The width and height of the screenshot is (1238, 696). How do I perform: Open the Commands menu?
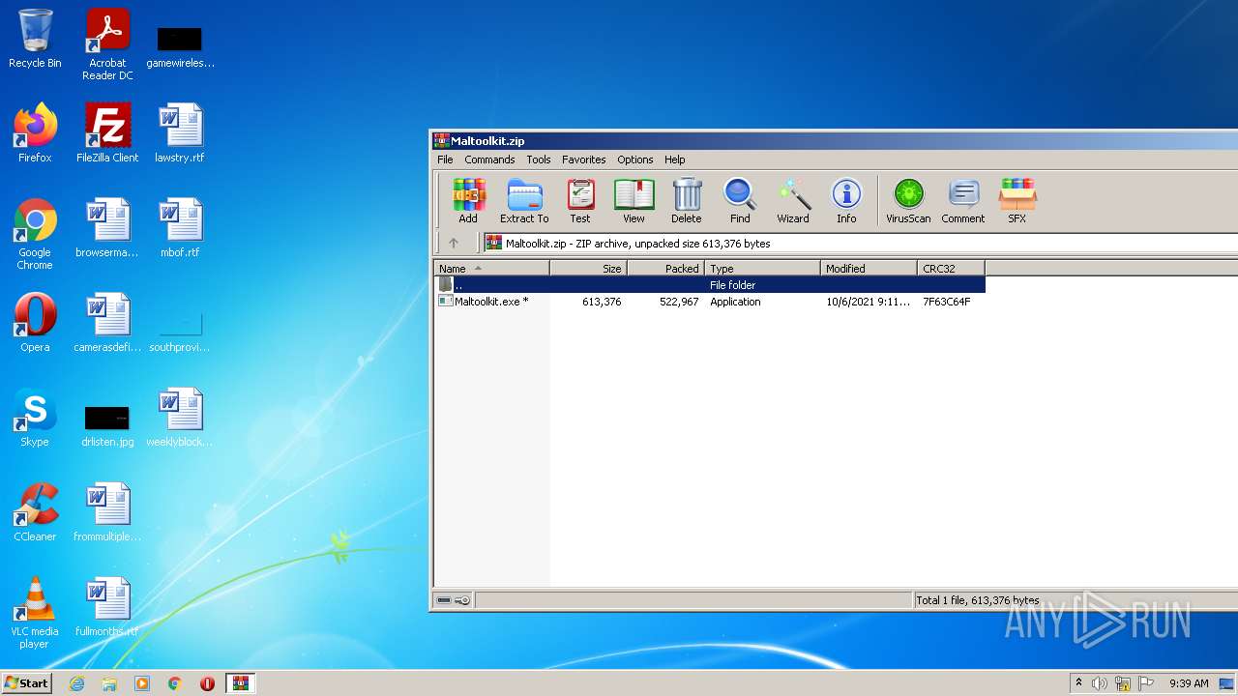pos(489,159)
